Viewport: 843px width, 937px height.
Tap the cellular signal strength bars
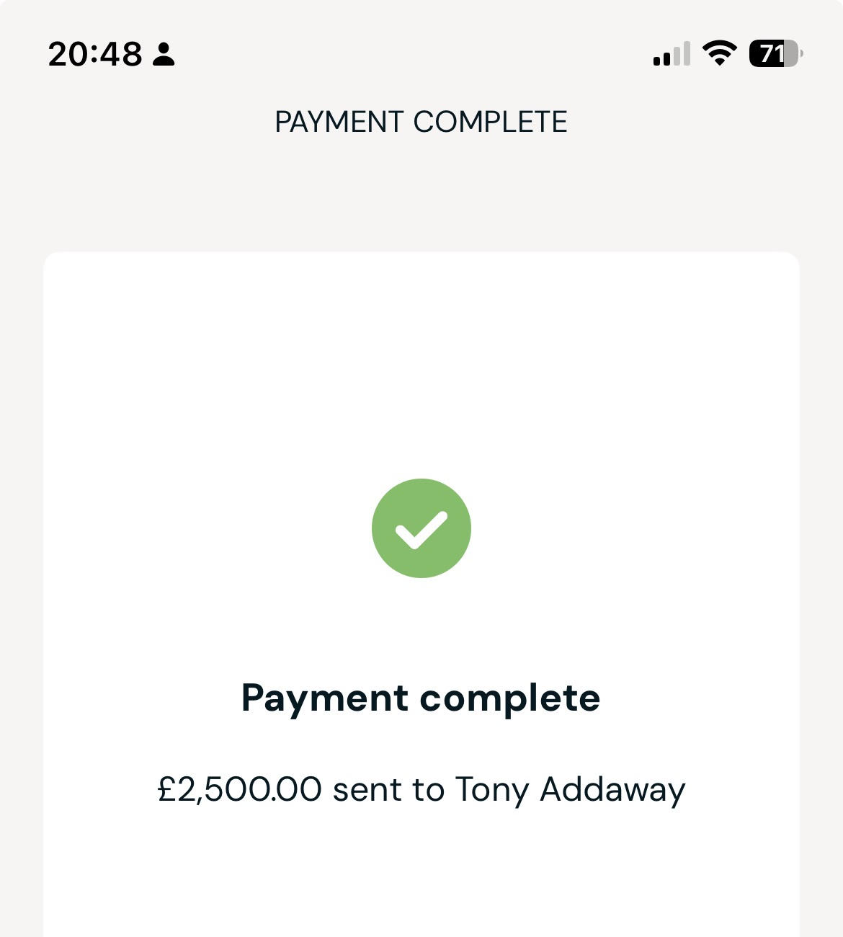(671, 55)
